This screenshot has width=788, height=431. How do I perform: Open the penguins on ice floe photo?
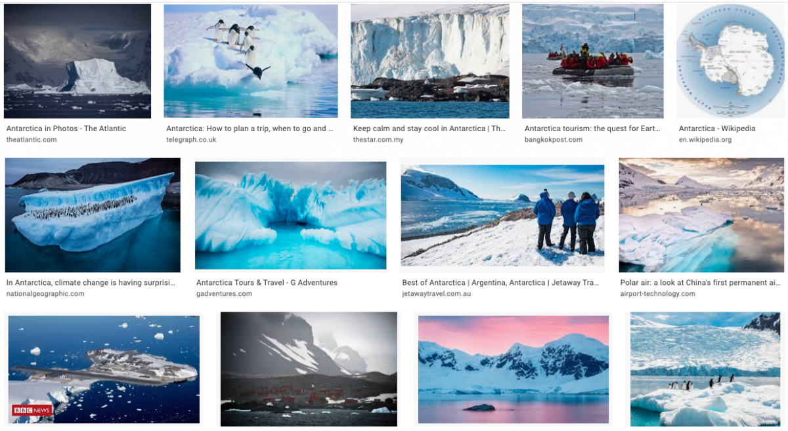705,369
